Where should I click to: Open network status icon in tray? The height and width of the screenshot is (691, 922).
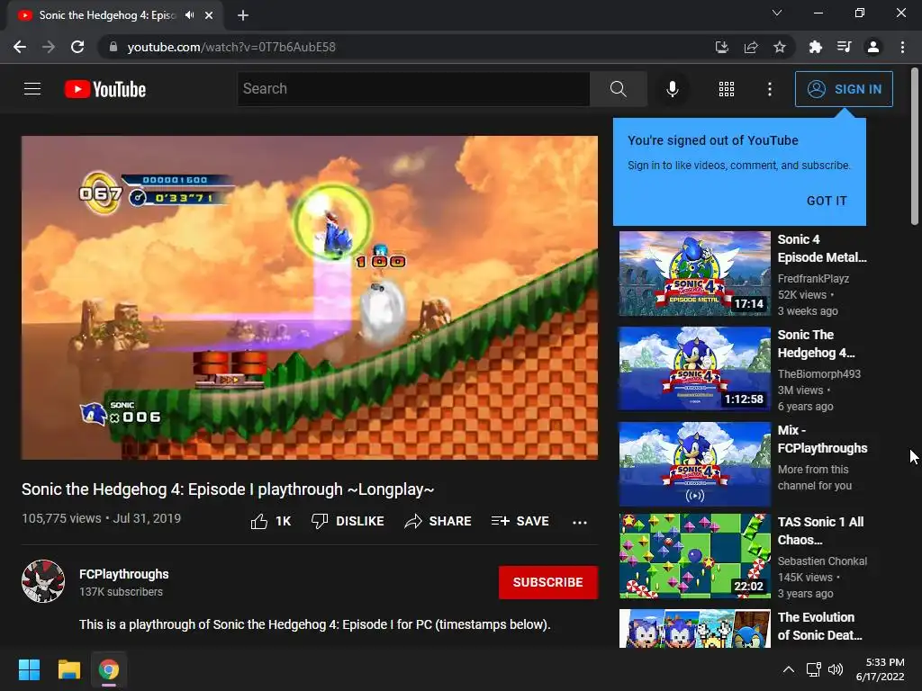pos(813,669)
